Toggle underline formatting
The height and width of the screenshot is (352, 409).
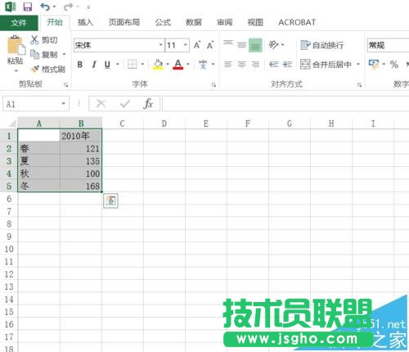107,65
